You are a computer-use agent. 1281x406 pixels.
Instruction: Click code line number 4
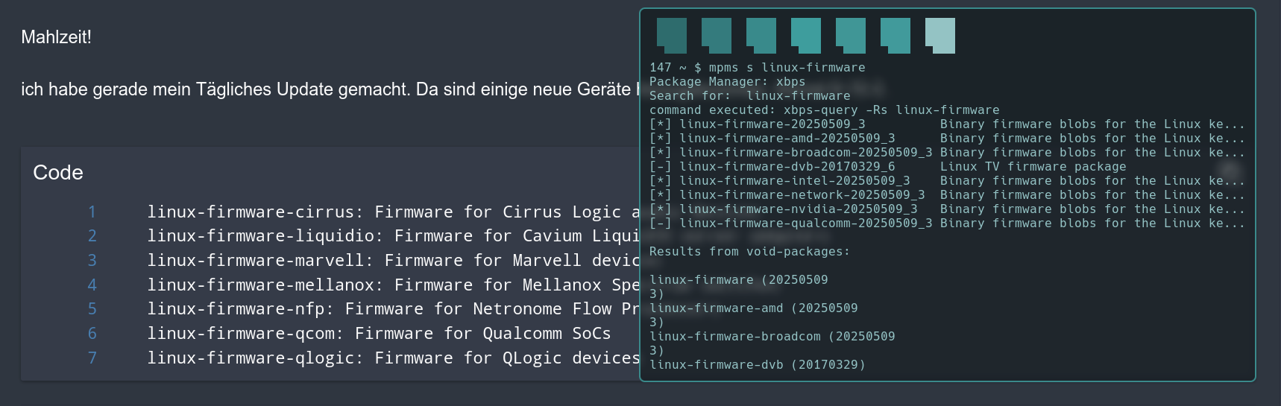pos(92,285)
